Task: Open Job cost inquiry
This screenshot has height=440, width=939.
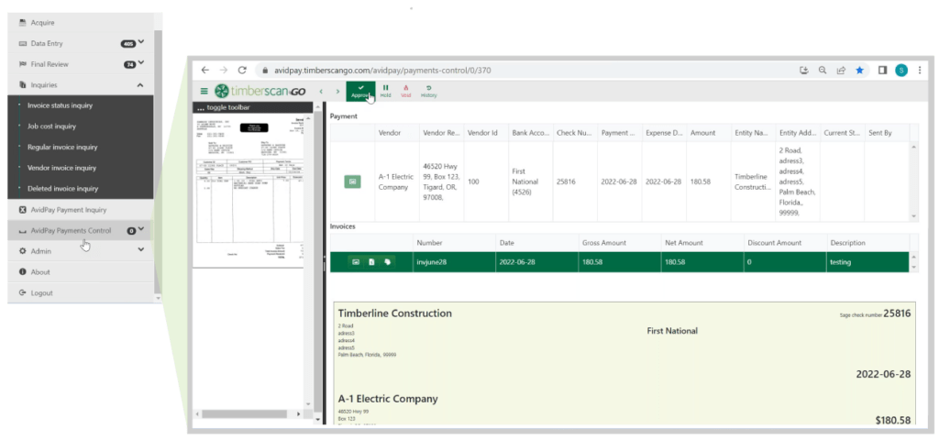Action: (51, 126)
